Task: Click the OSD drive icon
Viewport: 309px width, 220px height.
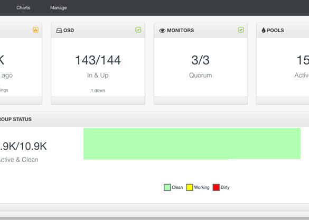Action: point(59,30)
